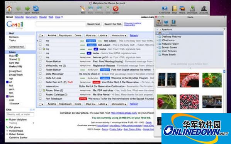Click the chat 'Search, add, or invite' field
Screen dimensions: 231x144
[x=20, y=114]
